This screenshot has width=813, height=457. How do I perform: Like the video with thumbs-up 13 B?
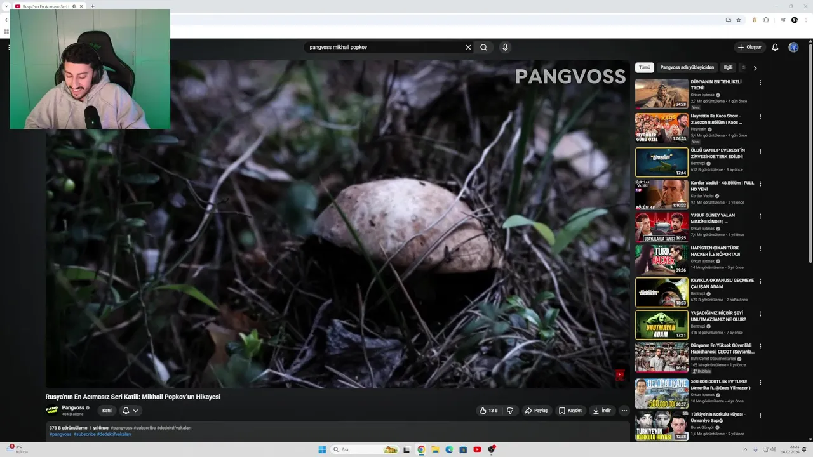(488, 411)
